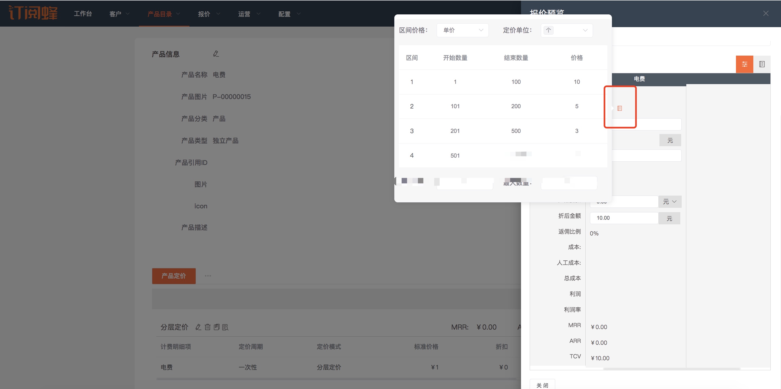Viewport: 781px width, 389px height.
Task: Select the 产品定价 tab
Action: click(174, 276)
